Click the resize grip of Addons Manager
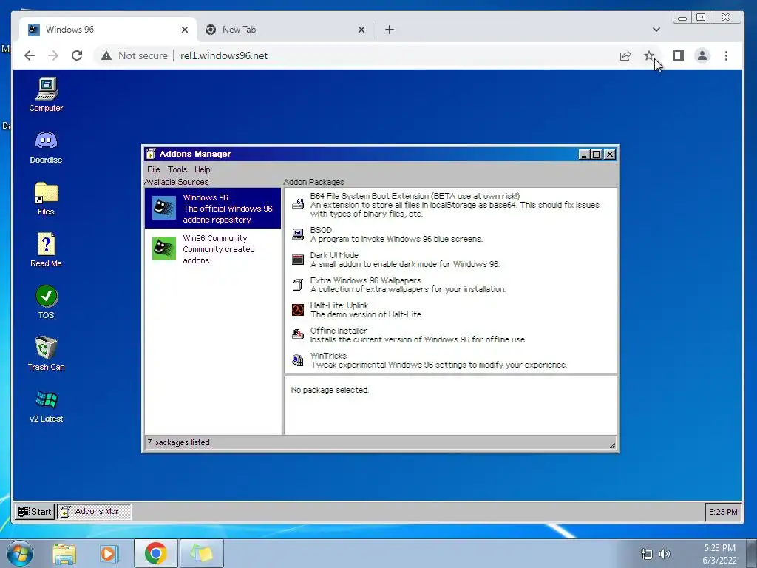 pyautogui.click(x=612, y=445)
